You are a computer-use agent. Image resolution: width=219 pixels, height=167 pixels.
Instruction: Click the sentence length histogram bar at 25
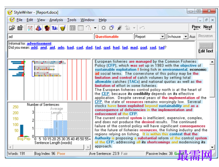[x=60, y=128]
